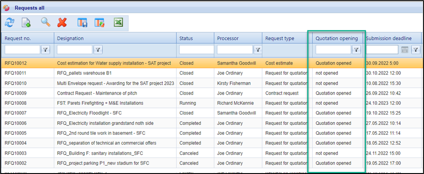Open filter funnel for Submission deadline column

click(x=416, y=50)
